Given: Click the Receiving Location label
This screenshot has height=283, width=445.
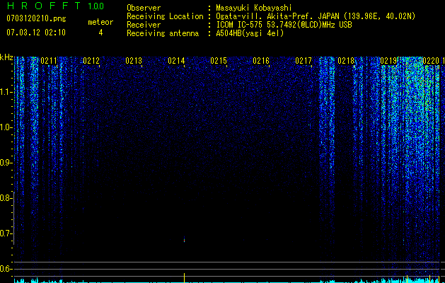Looking at the screenshot, I should [x=165, y=16].
